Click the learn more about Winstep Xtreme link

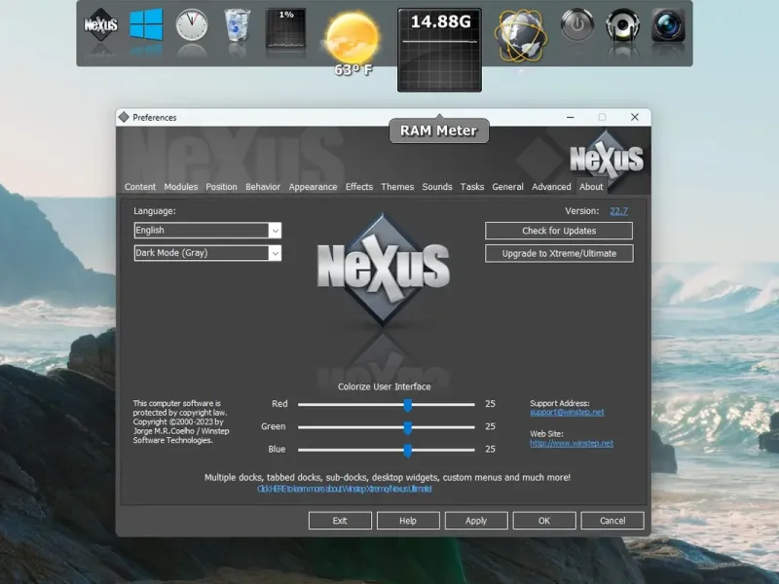point(345,490)
